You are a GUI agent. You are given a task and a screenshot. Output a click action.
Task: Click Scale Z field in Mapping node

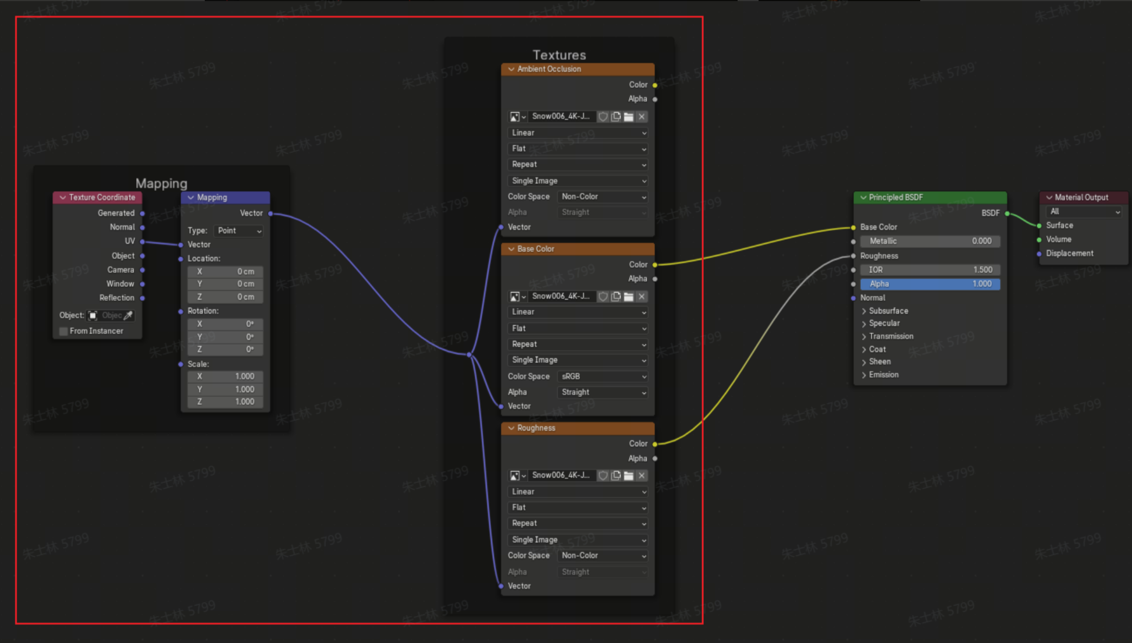point(225,402)
